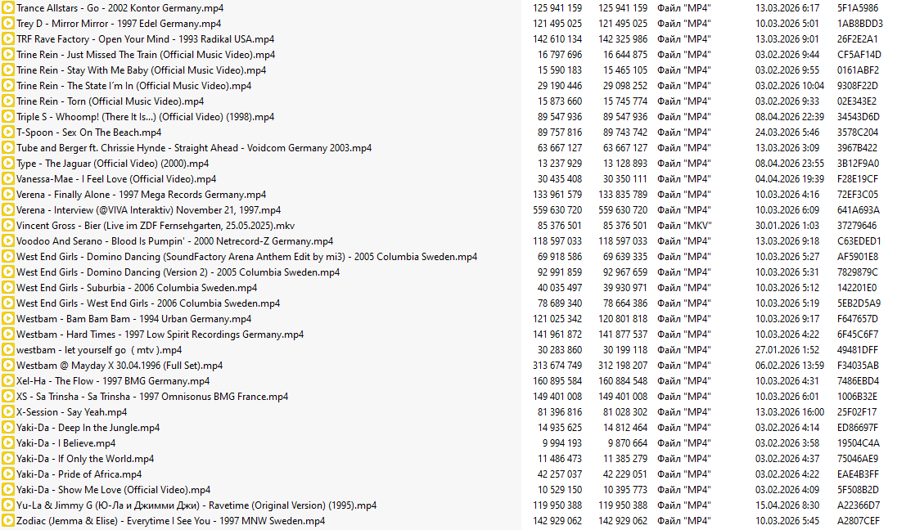The width and height of the screenshot is (897, 530).
Task: Click date 04.04.2026 19:39
Action: 790,179
